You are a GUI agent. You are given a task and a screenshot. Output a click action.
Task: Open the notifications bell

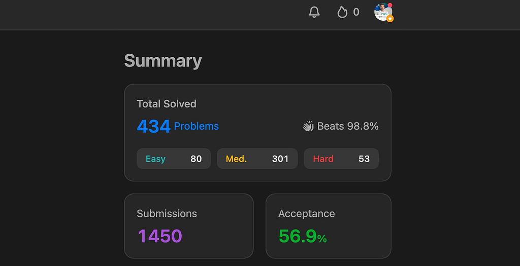(314, 12)
